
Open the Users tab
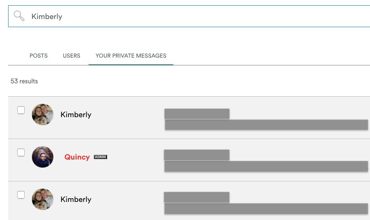coord(71,56)
